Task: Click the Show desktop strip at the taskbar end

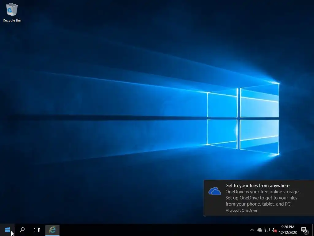Action: click(x=313, y=230)
